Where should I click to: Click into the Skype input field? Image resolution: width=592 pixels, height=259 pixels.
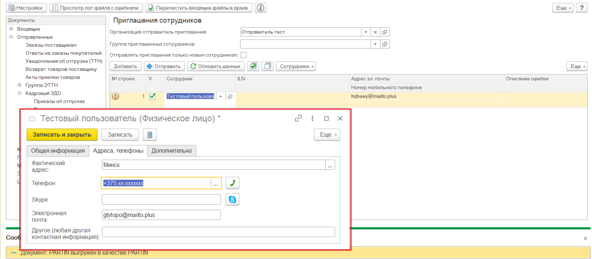(161, 199)
